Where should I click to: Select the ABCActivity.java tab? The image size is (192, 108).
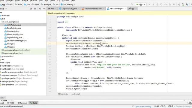[x=116, y=9]
